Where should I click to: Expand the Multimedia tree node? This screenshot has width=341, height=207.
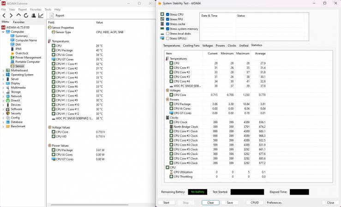point(3,88)
